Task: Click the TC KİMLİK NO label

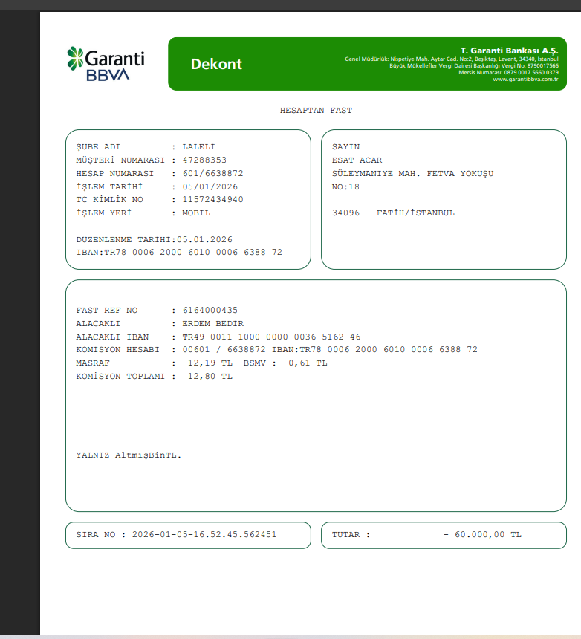Action: 110,200
